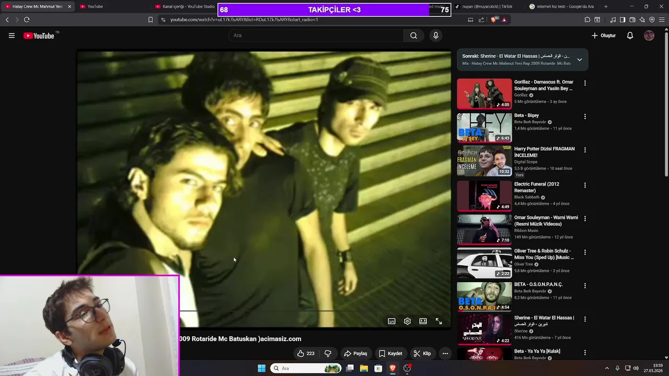Switch to nuyan TikTok tab
The width and height of the screenshot is (669, 376).
tap(487, 6)
